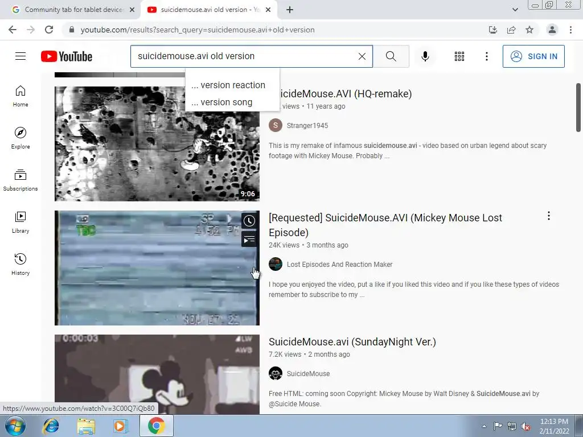Open Chrome's three-dot menu

click(x=570, y=30)
